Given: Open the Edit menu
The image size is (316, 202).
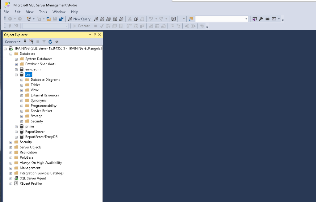Looking at the screenshot, I should [x=18, y=12].
